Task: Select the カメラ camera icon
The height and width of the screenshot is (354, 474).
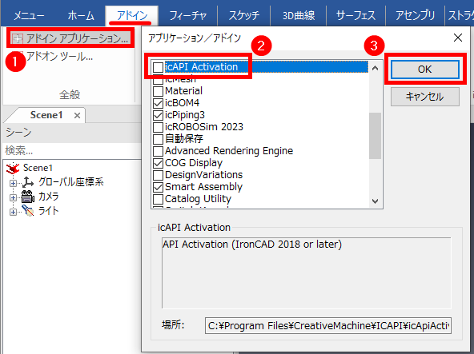Action: coord(28,197)
